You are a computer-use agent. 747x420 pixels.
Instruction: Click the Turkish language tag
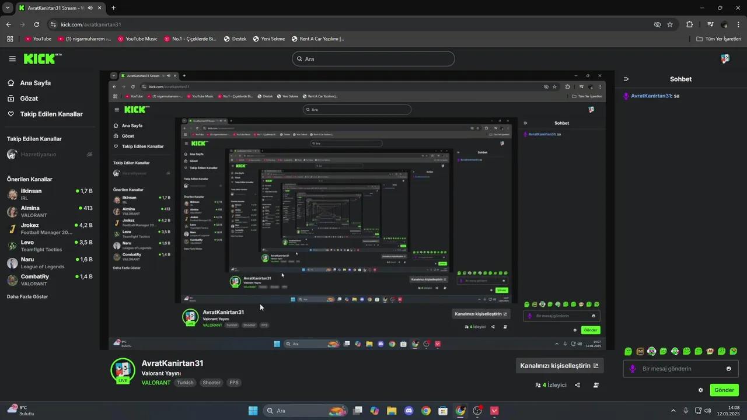185,383
